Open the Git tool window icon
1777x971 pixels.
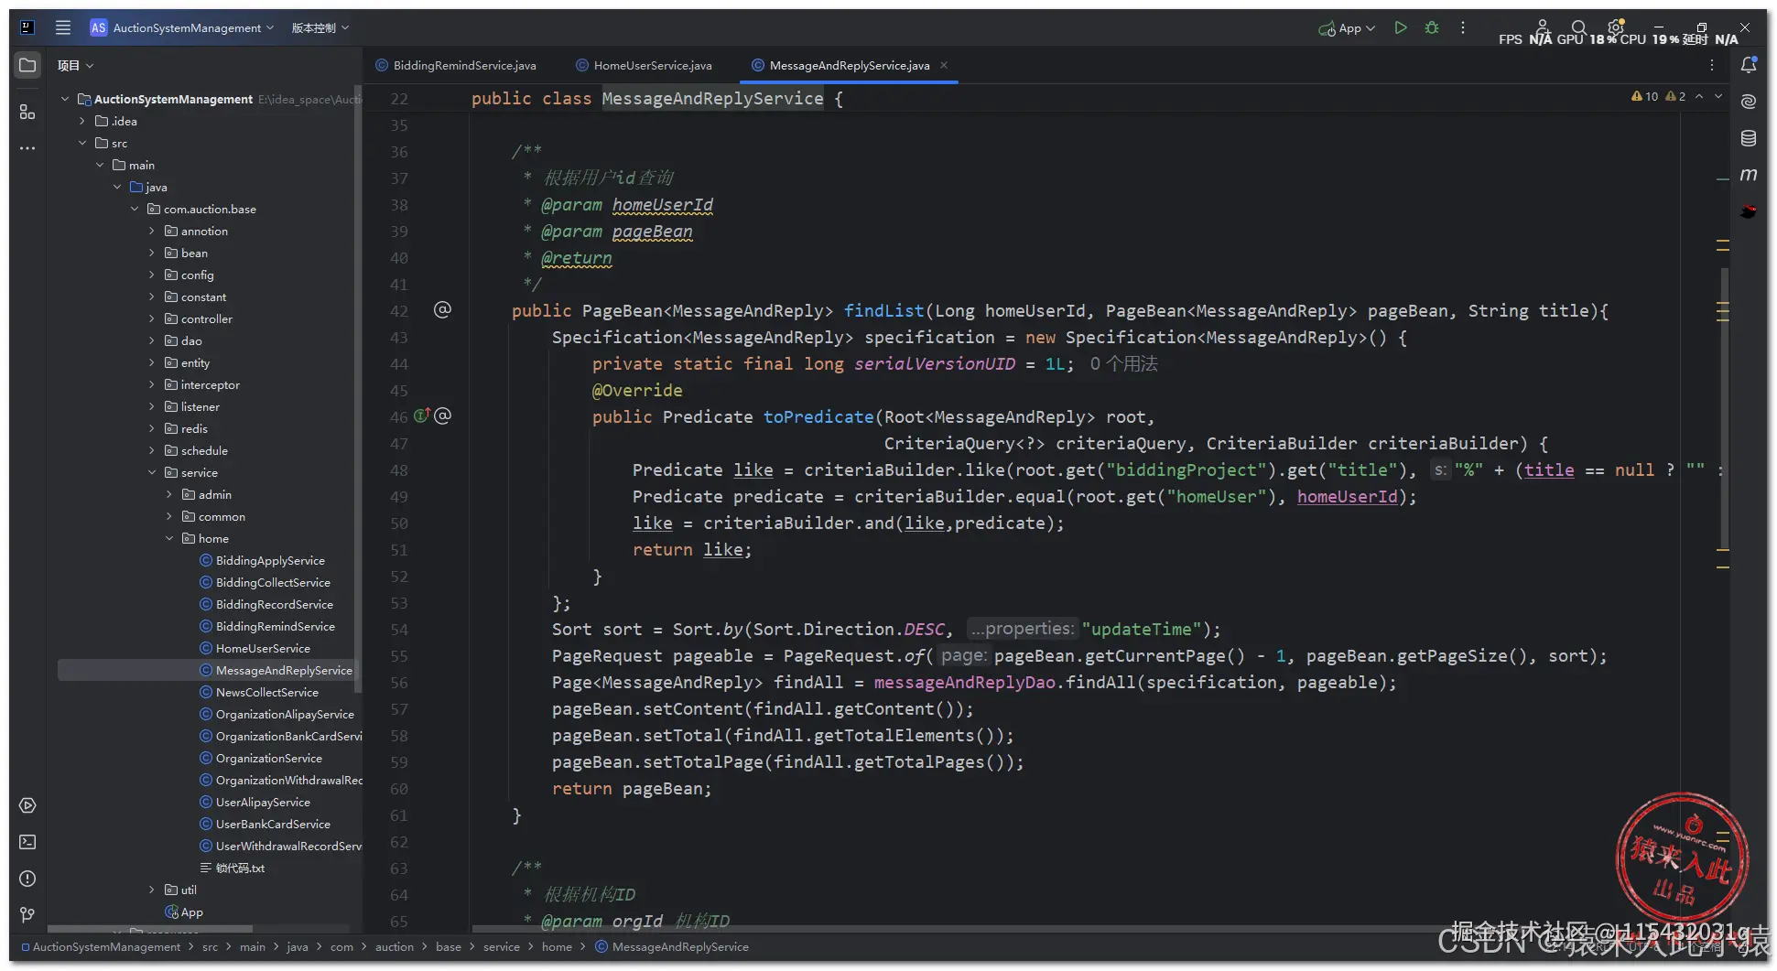27,914
